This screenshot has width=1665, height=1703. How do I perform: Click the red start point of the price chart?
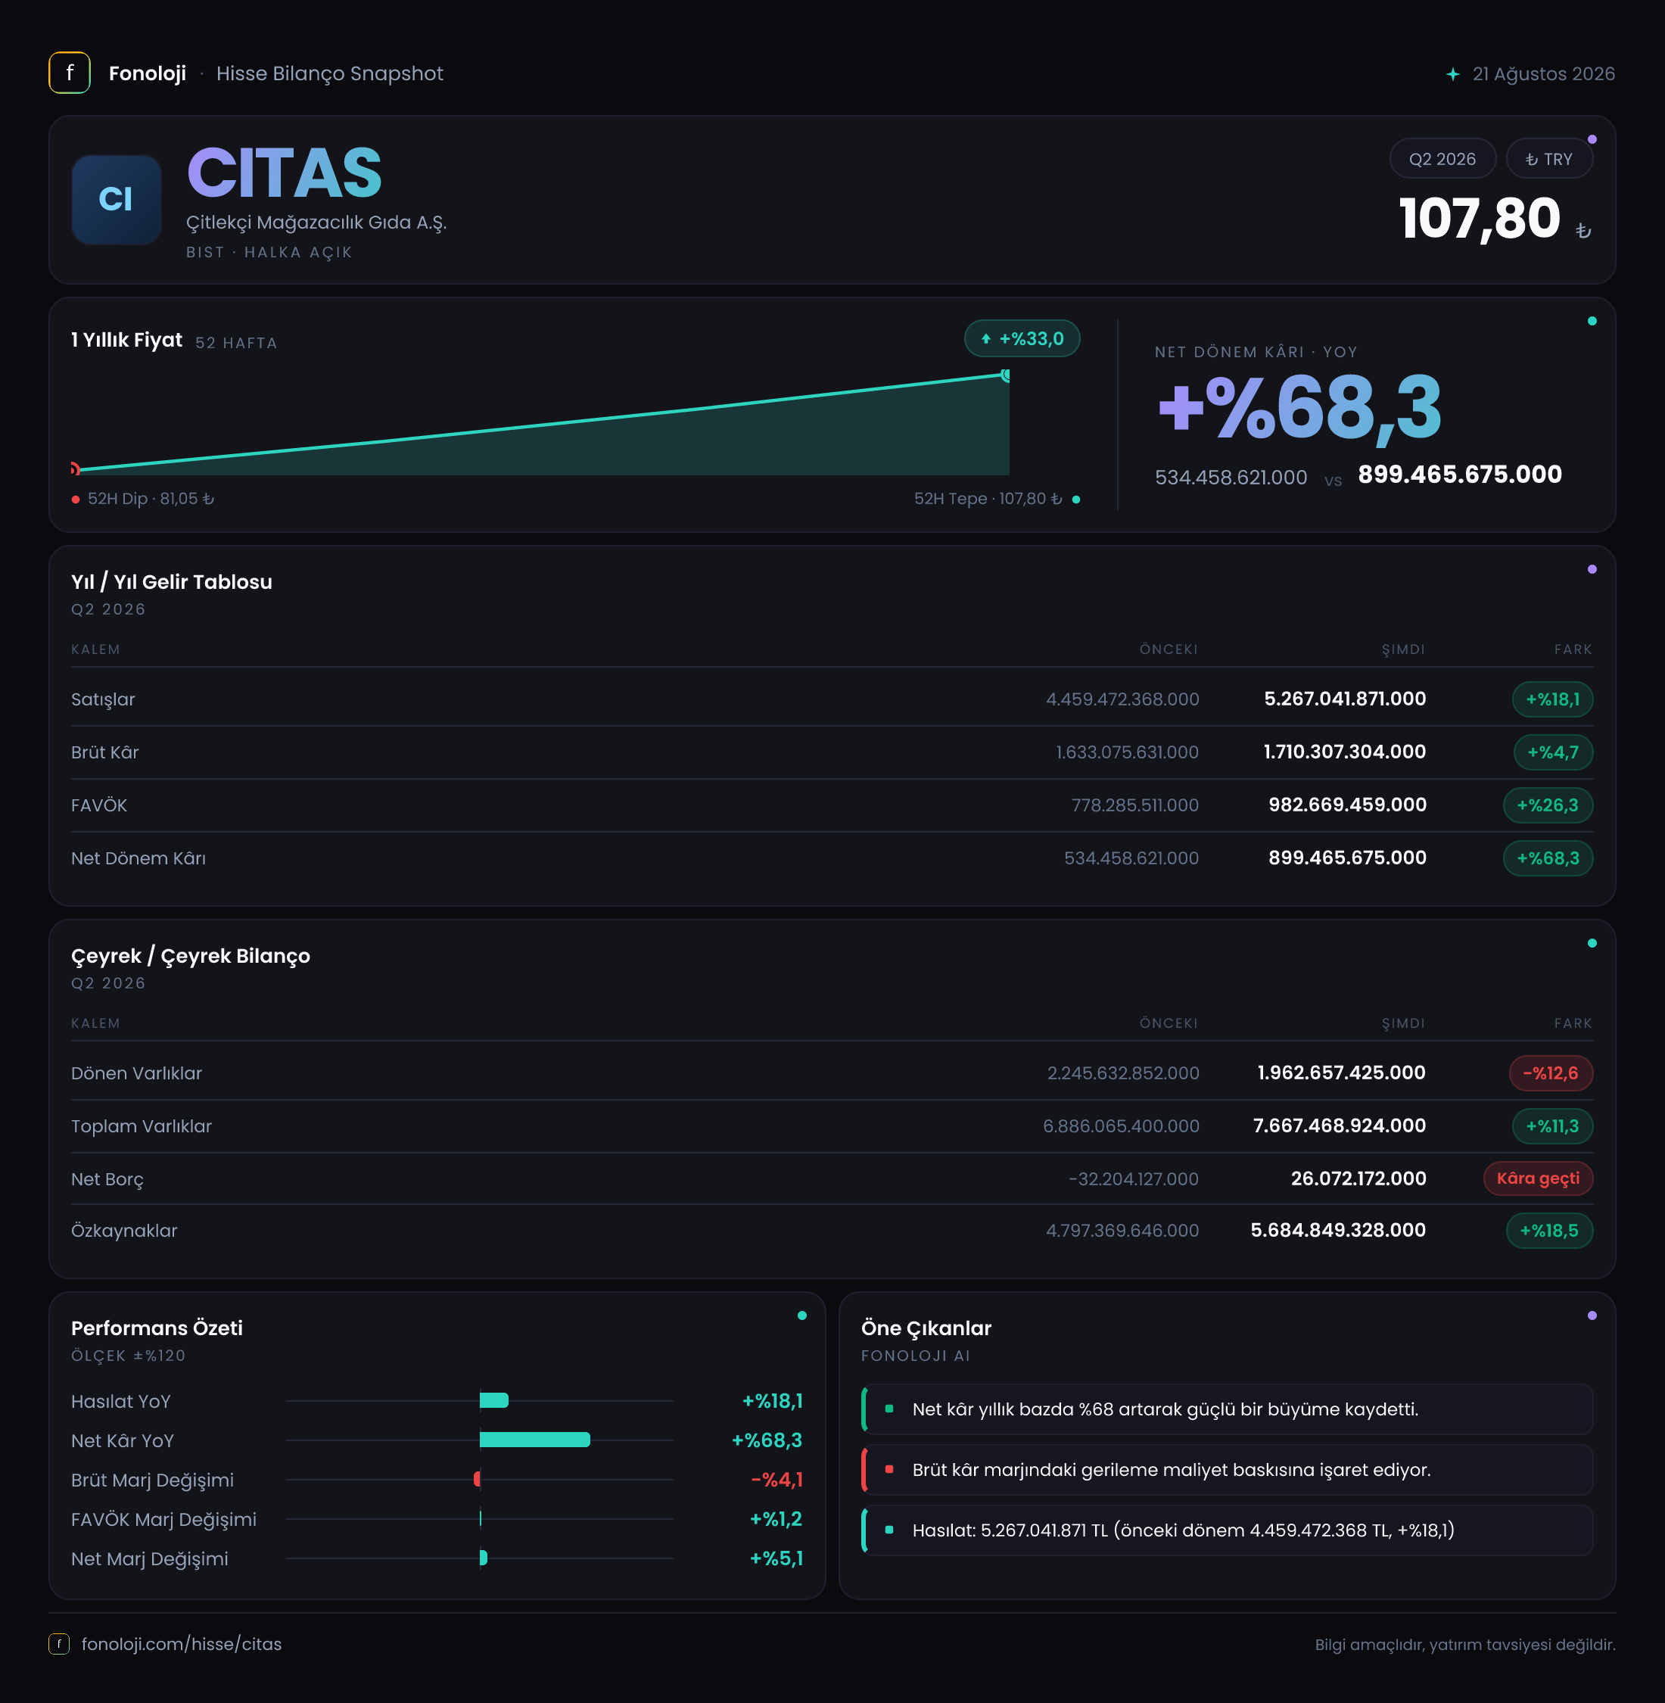click(74, 470)
